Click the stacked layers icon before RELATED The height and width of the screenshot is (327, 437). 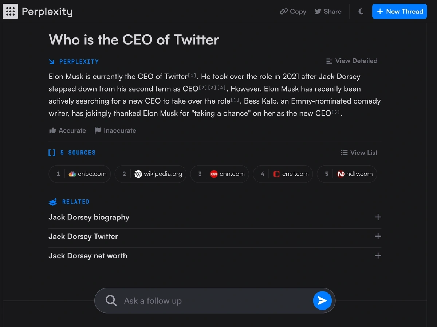coord(53,202)
